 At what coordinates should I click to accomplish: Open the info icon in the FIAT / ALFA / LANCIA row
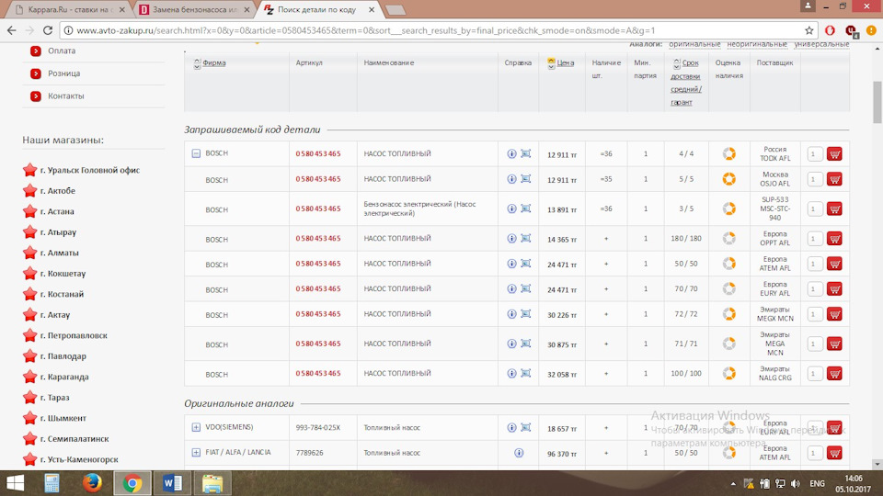click(519, 453)
